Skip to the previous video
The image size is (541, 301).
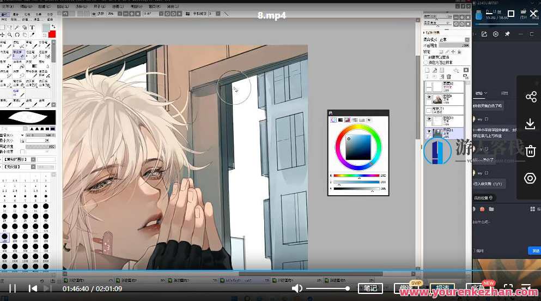(33, 288)
